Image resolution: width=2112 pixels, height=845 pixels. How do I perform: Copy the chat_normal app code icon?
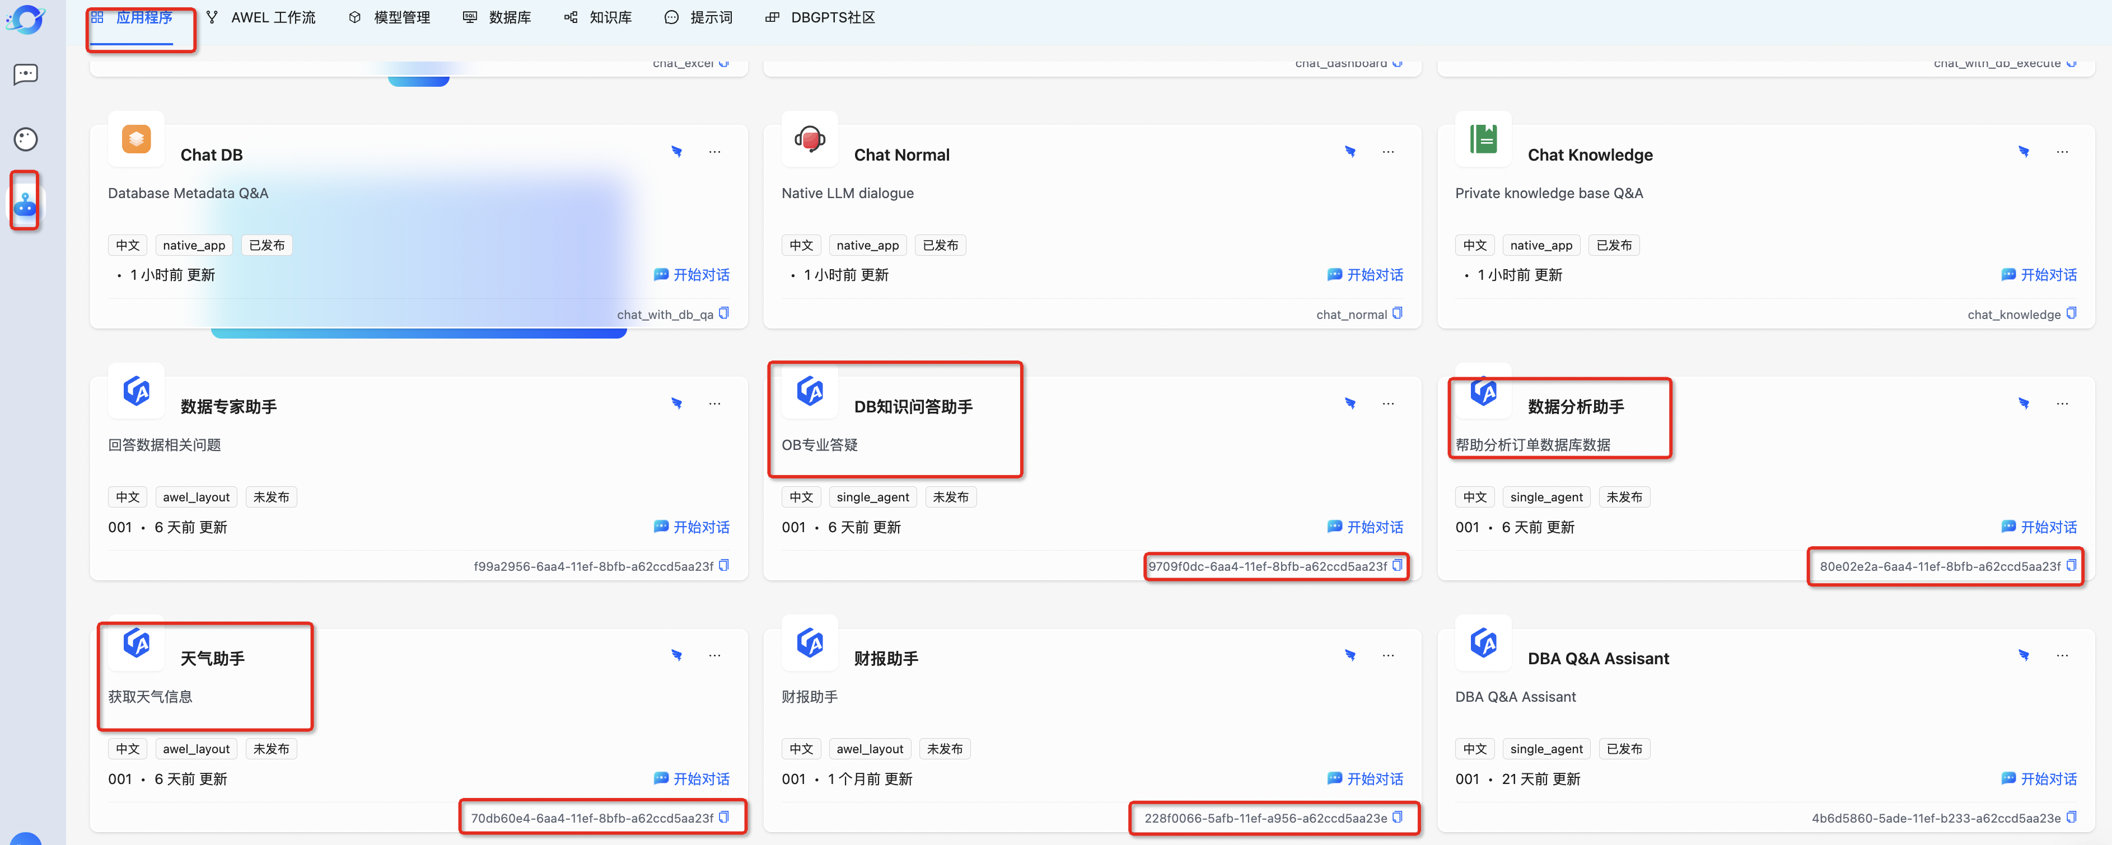(x=1397, y=313)
